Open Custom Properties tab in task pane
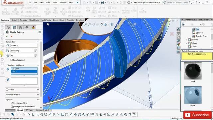 point(179,48)
